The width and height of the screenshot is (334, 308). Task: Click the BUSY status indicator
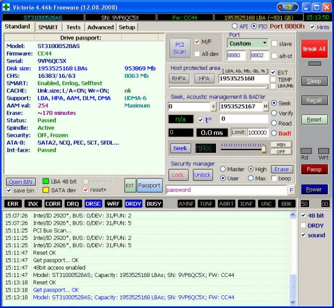pyautogui.click(x=154, y=204)
